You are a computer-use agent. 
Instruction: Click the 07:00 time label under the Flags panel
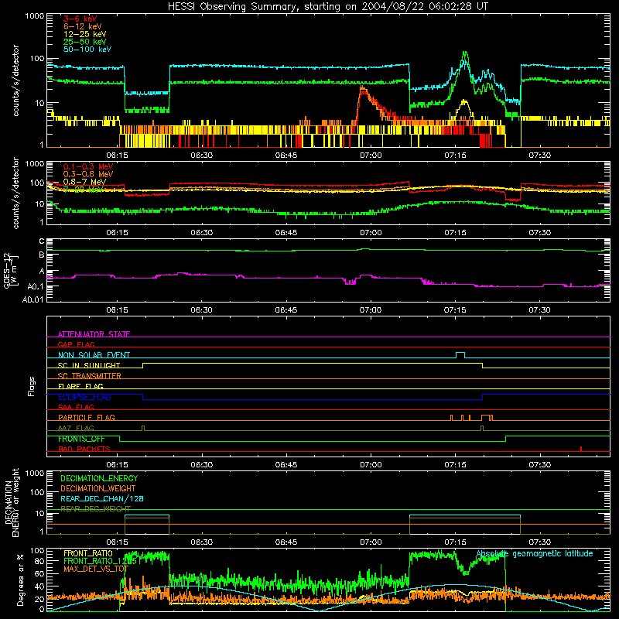[371, 465]
